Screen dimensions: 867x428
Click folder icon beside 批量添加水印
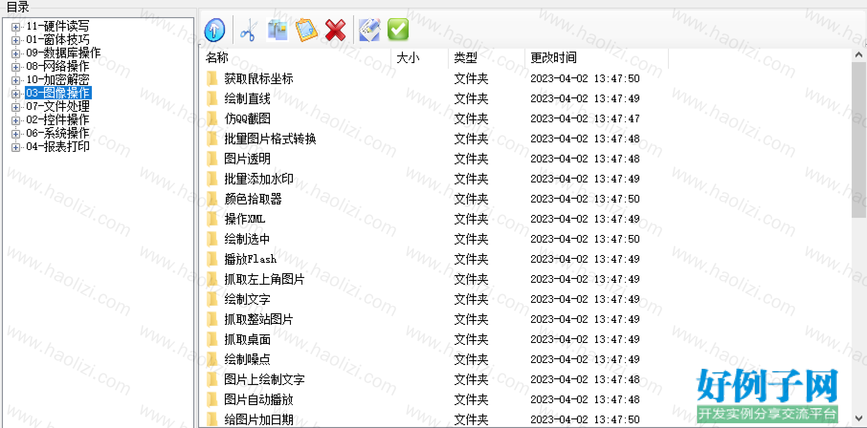(x=212, y=179)
